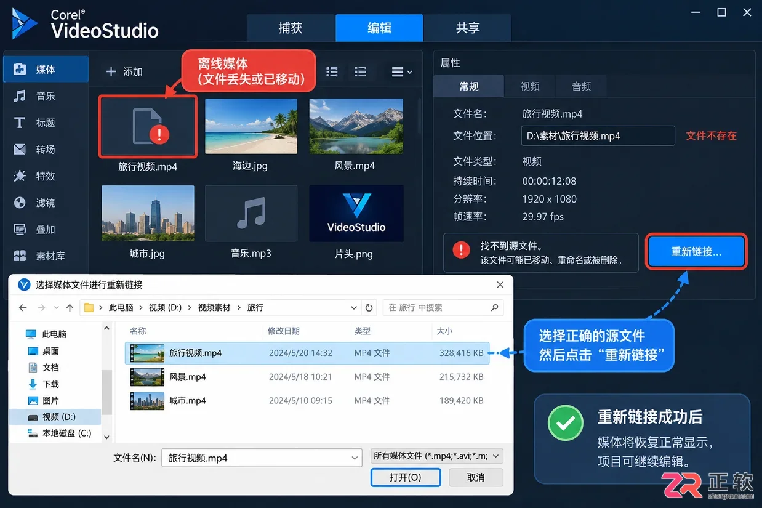Select 海边.jpg thumbnail
Screen dimensions: 762x508
[251, 126]
